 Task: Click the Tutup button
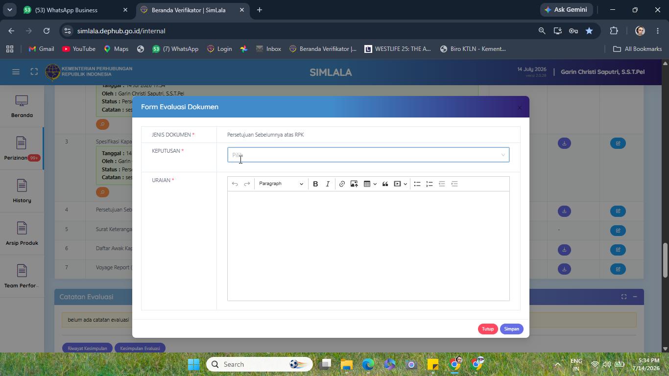click(x=488, y=329)
